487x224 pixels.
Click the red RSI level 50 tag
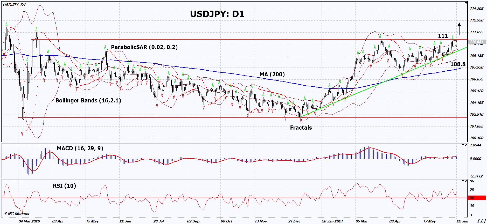[x=477, y=198]
